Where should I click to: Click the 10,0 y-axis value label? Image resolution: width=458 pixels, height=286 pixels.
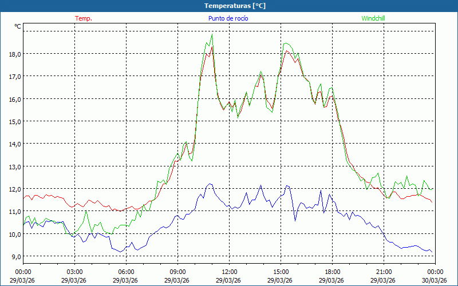pos(14,234)
